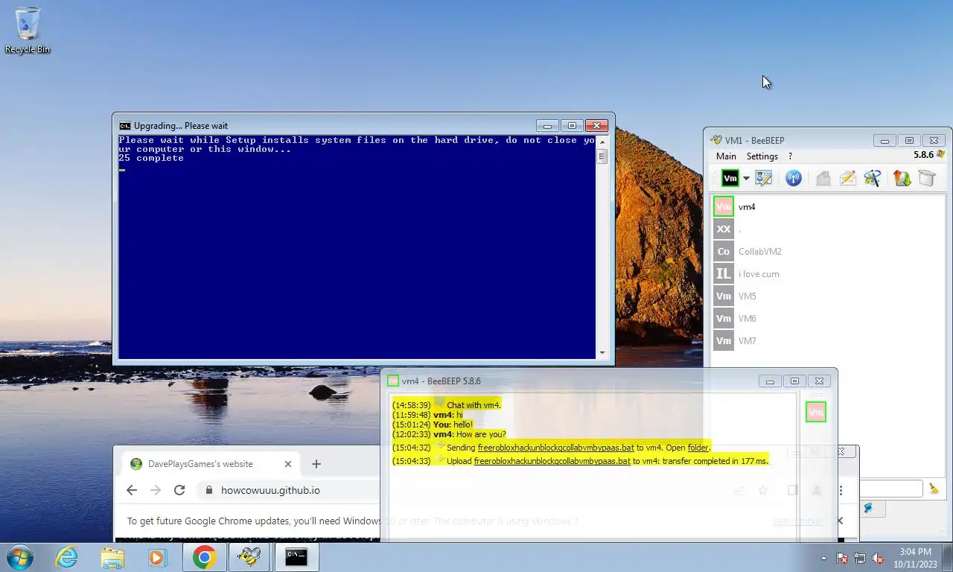Open the .bat file link in Upload message
This screenshot has height=572, width=953.
click(x=552, y=461)
